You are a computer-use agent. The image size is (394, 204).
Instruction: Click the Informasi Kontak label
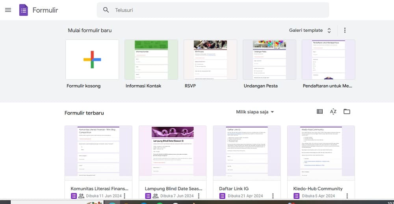click(x=143, y=86)
